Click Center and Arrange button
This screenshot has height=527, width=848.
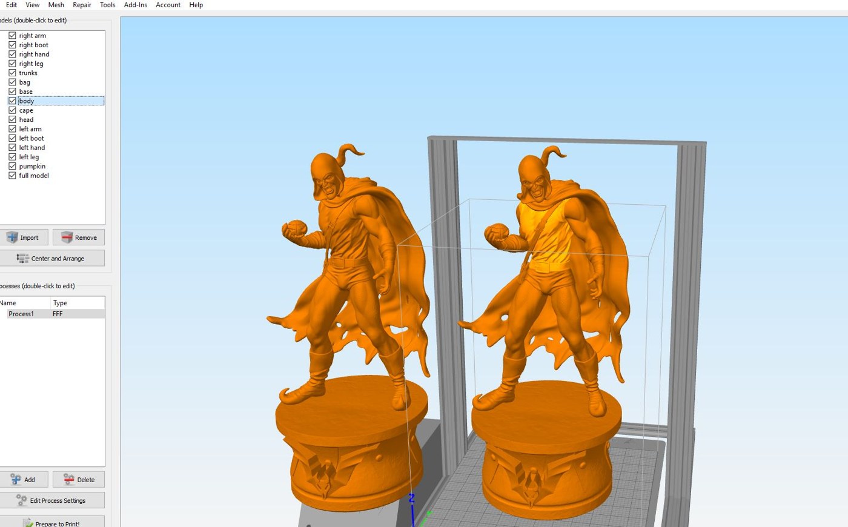[x=52, y=258]
